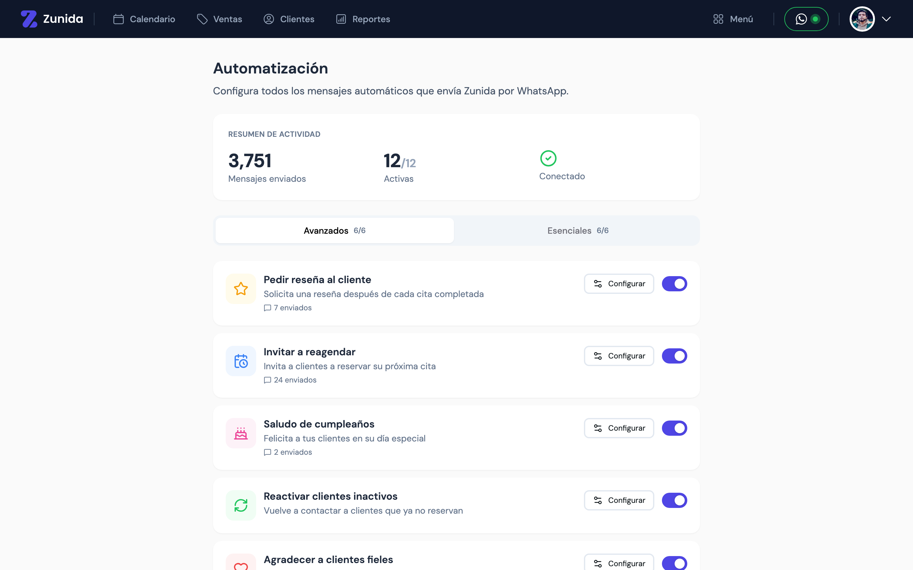Click "Felicita a tus clientes en su día especial"

coord(345,439)
